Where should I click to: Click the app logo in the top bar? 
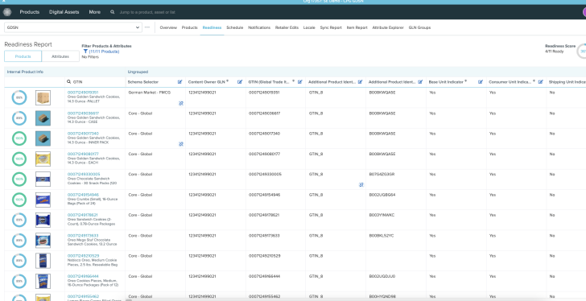click(7, 12)
